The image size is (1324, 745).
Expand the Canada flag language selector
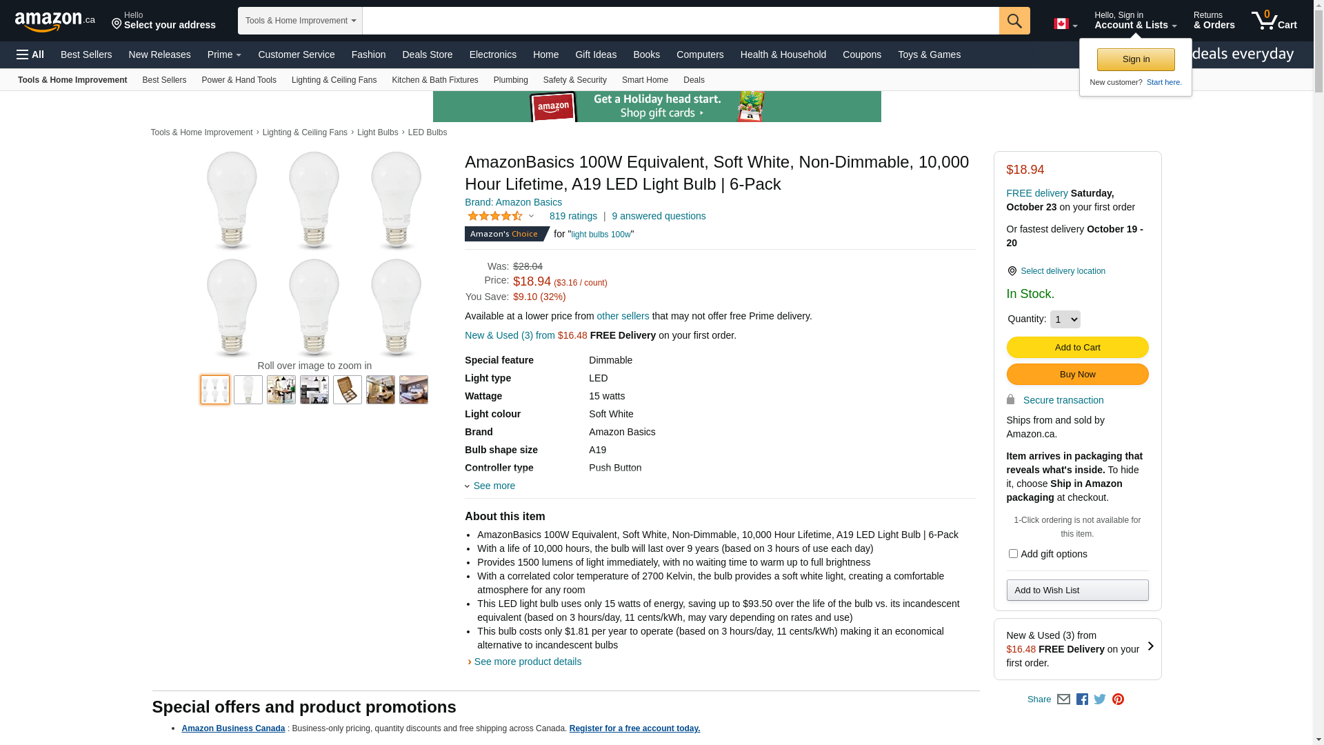1065,24
